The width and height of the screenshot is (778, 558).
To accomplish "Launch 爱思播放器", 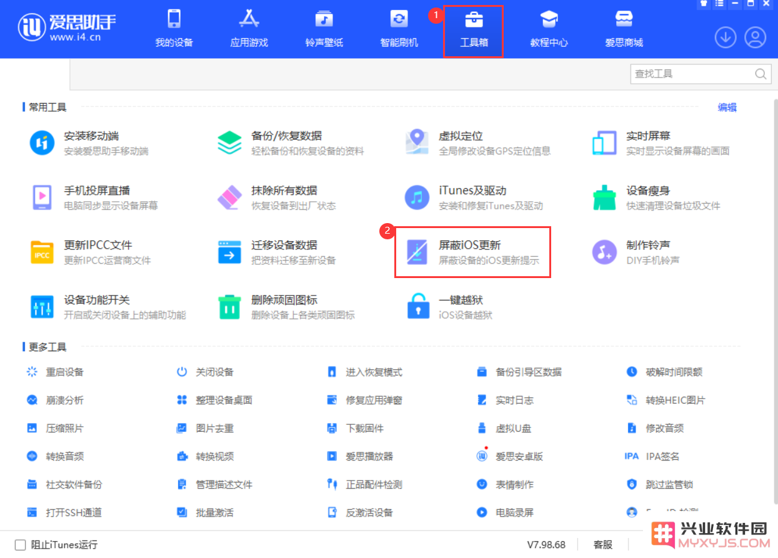I will [360, 456].
